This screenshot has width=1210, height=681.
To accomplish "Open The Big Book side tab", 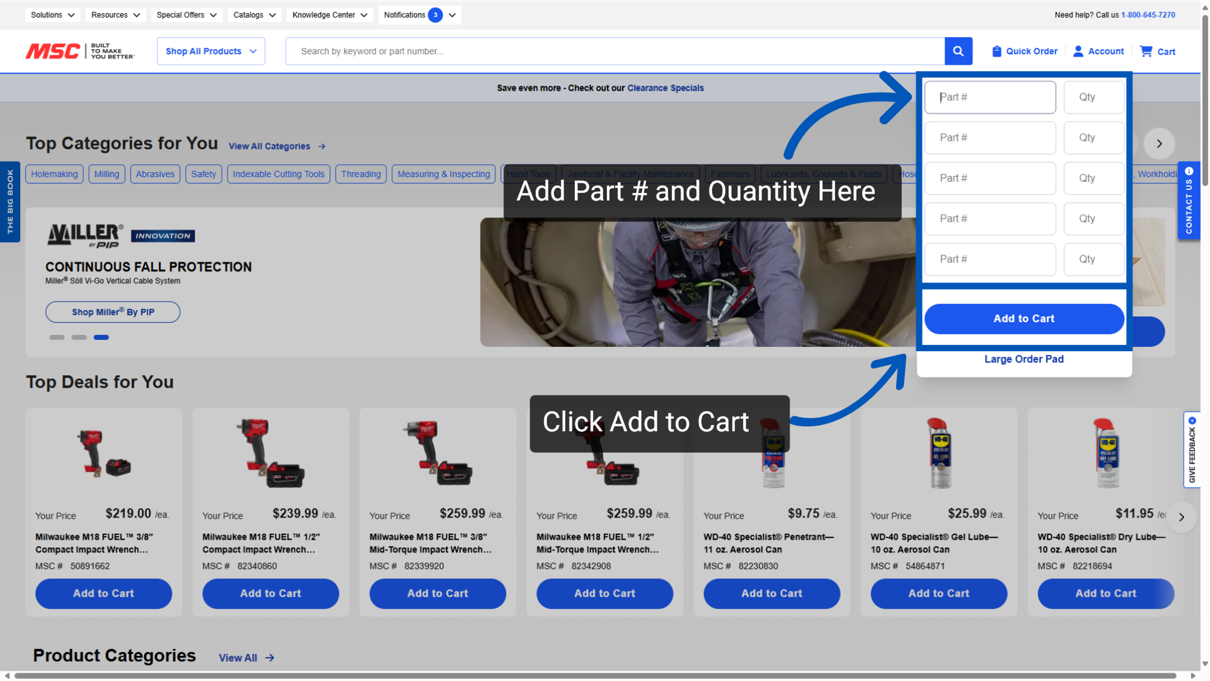I will click(x=10, y=202).
